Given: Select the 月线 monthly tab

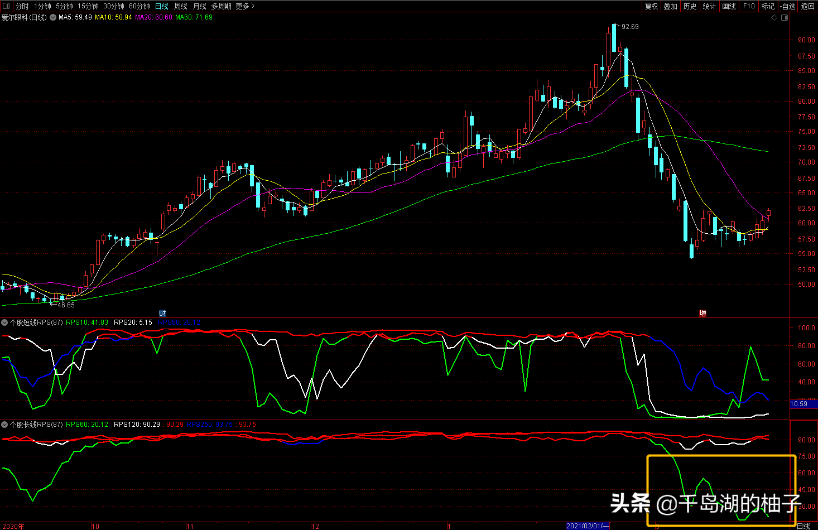Looking at the screenshot, I should pos(199,6).
